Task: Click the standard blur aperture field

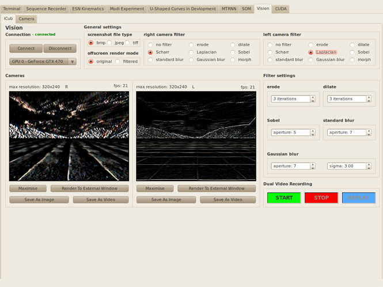Action: pyautogui.click(x=347, y=133)
